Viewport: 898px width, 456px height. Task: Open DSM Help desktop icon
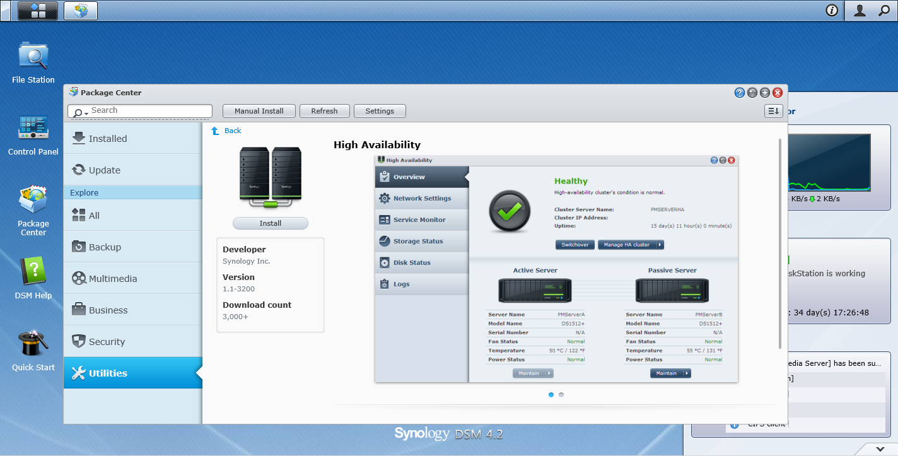[x=33, y=278]
